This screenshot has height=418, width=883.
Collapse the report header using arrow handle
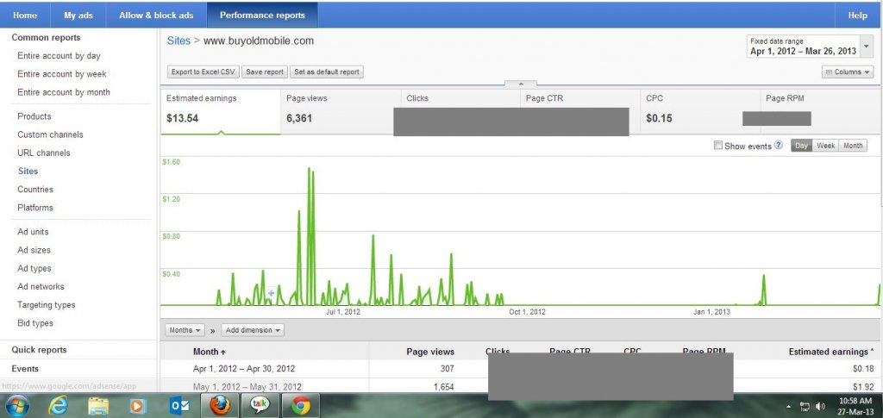[x=521, y=84]
